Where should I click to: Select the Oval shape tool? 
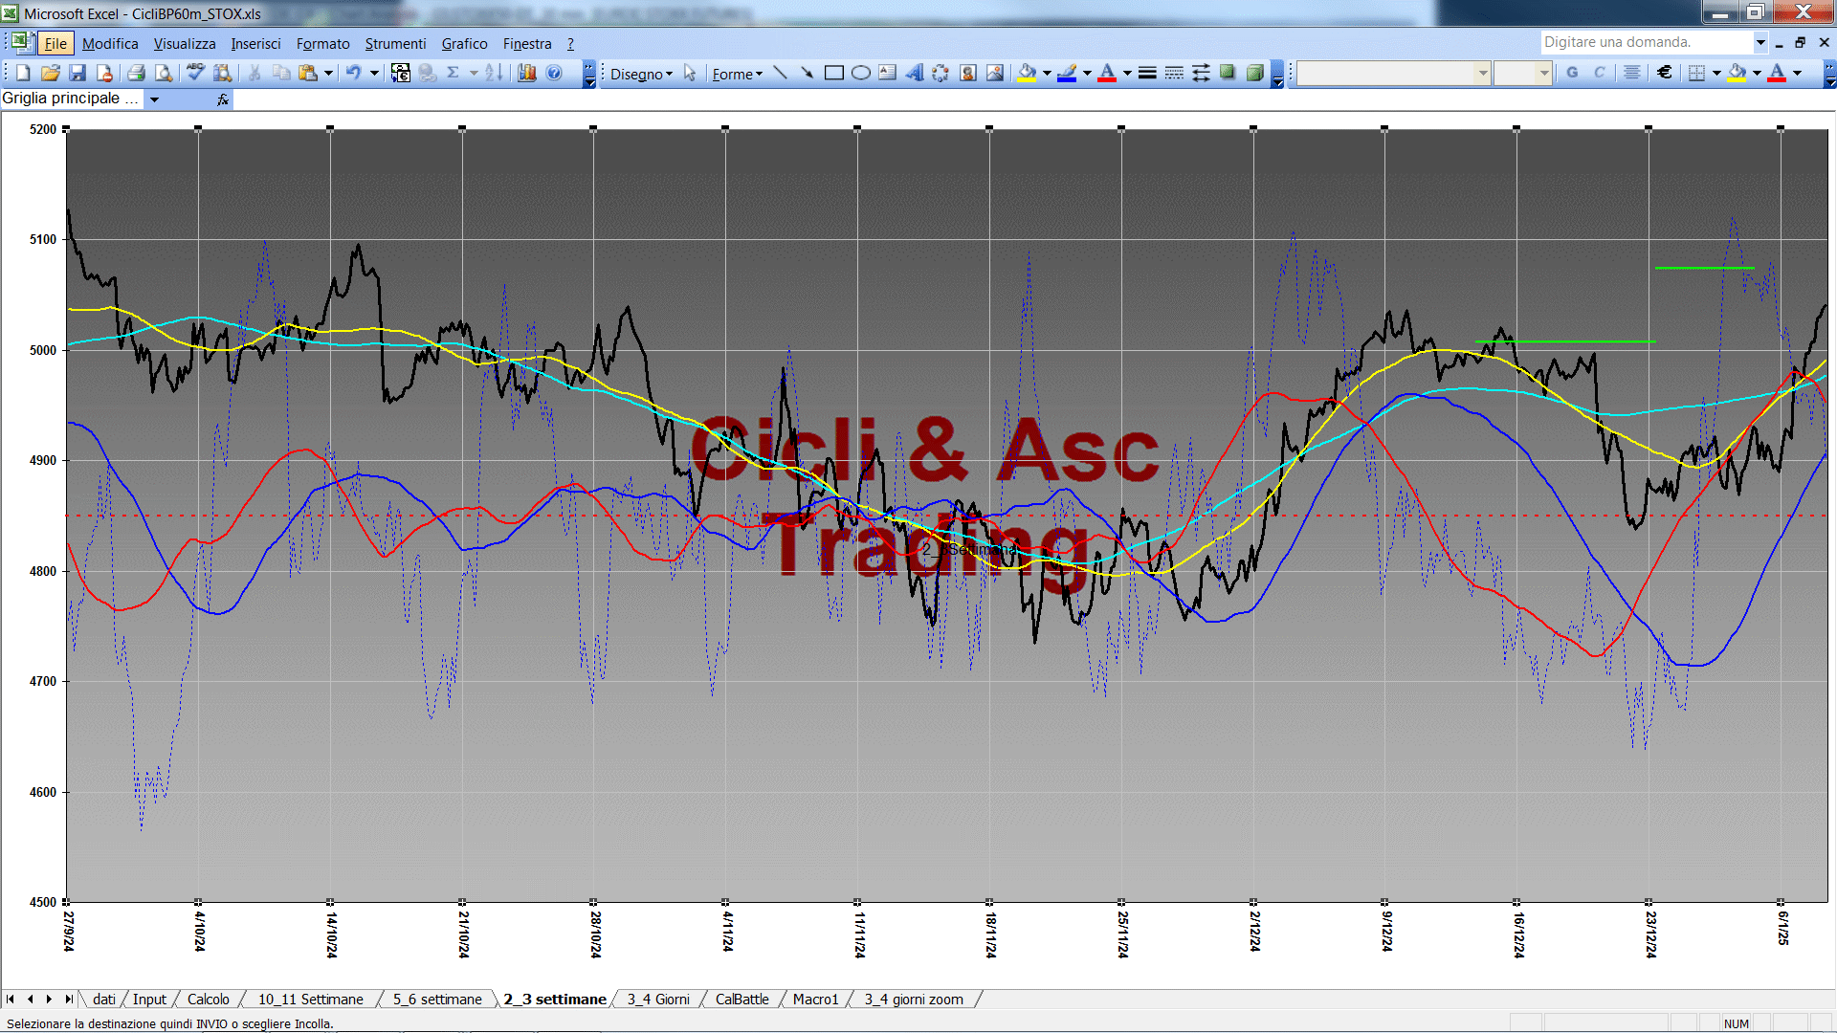[861, 73]
